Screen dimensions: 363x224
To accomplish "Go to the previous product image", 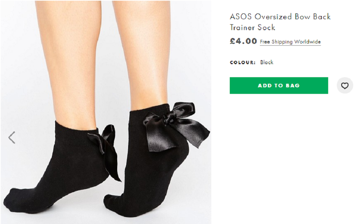I will point(12,138).
